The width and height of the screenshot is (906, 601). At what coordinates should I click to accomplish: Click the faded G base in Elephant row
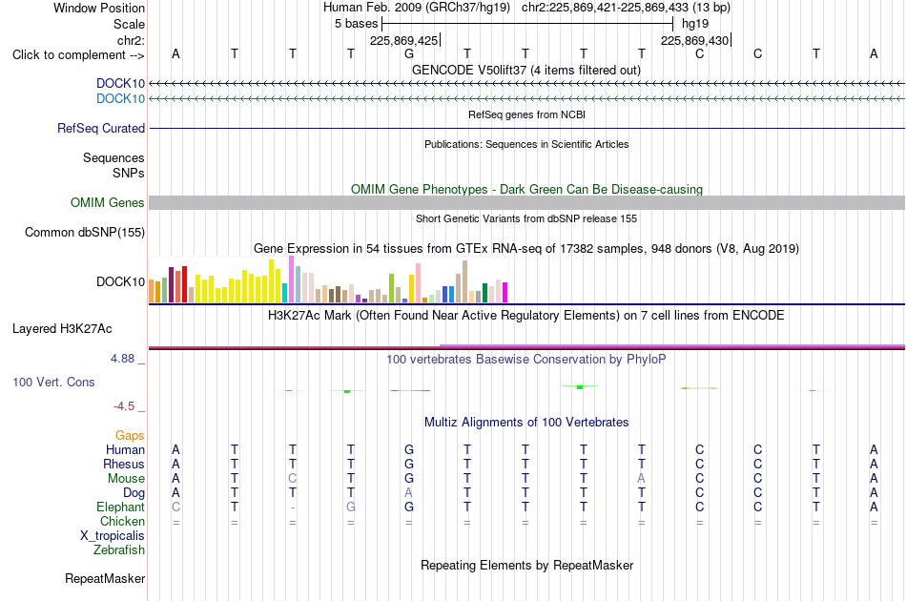pyautogui.click(x=351, y=508)
